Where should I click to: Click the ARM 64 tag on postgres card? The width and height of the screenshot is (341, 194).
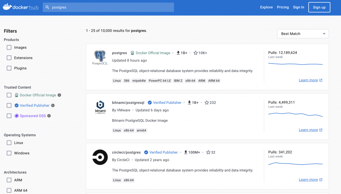(x=214, y=81)
